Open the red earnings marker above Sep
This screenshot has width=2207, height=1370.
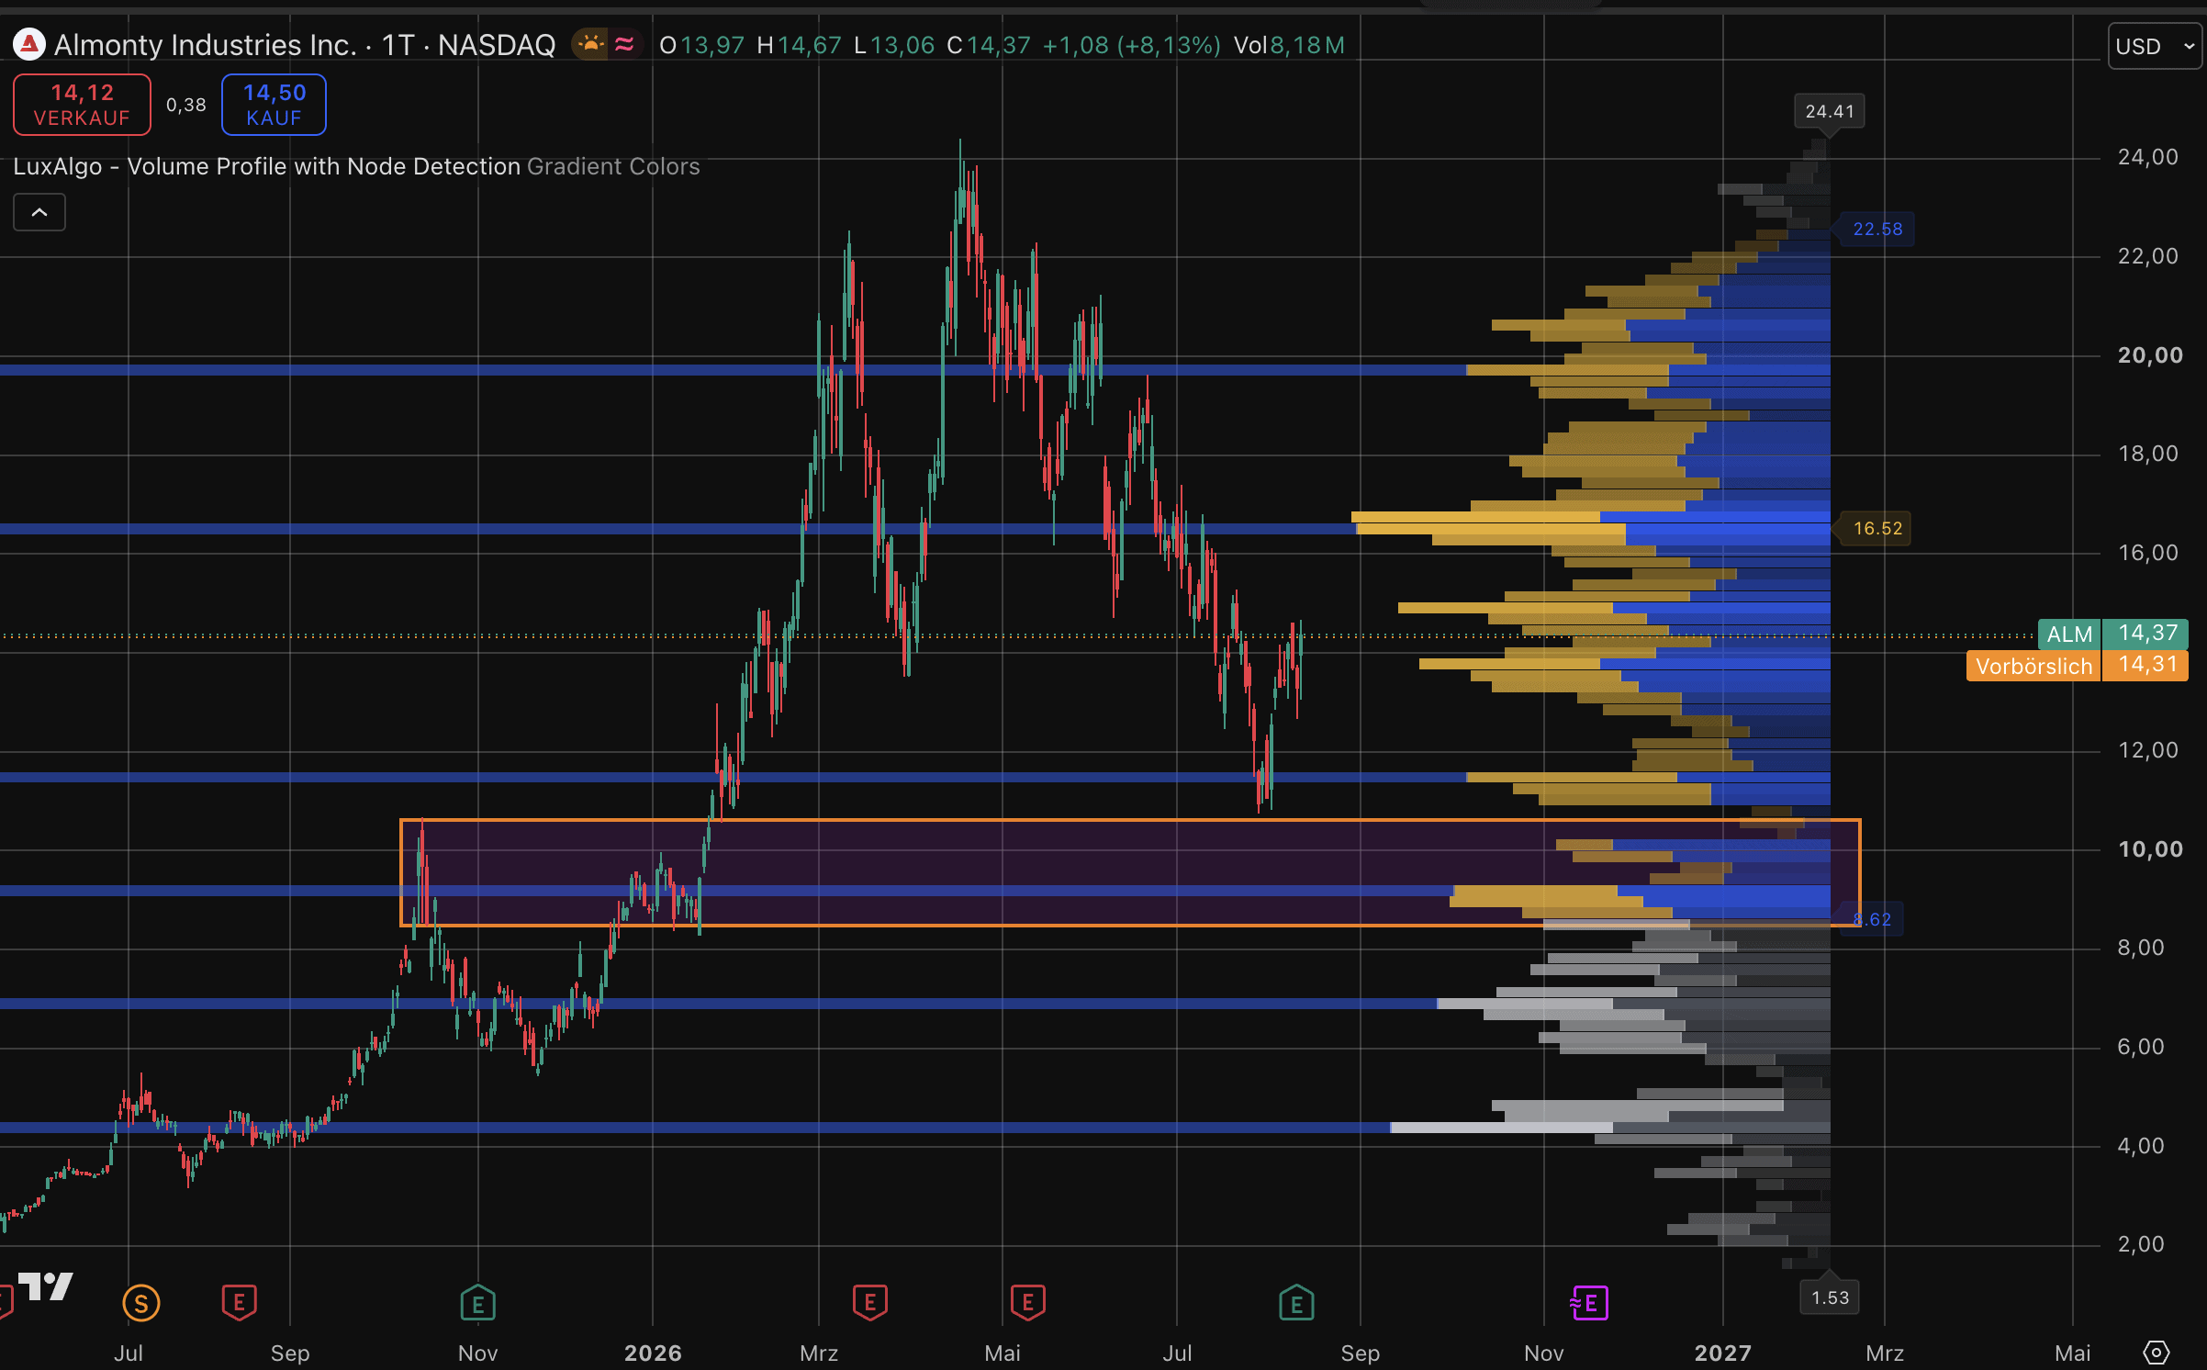tap(240, 1303)
